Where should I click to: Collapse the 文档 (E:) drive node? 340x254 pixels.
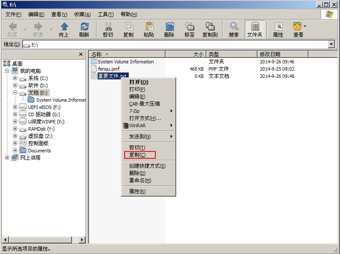pyautogui.click(x=15, y=93)
